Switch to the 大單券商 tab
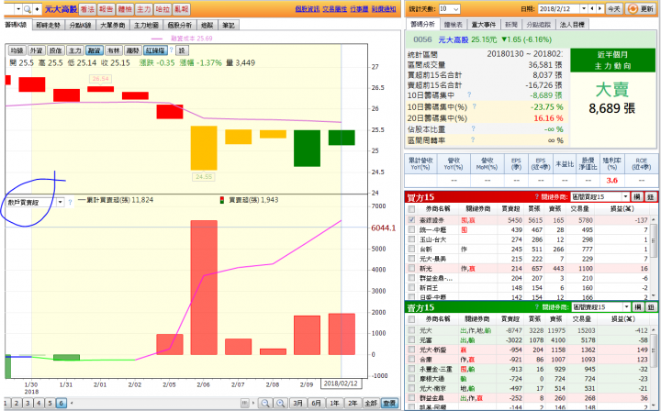The width and height of the screenshot is (661, 411). pyautogui.click(x=113, y=26)
